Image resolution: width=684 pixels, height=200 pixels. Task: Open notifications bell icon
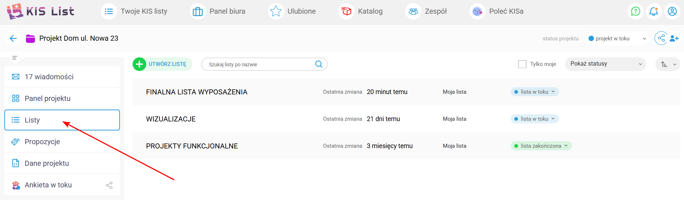click(x=654, y=12)
